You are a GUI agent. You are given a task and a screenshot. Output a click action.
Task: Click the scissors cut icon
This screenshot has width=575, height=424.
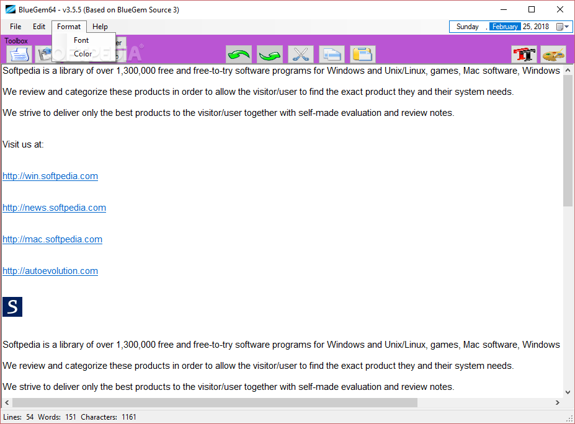point(301,55)
